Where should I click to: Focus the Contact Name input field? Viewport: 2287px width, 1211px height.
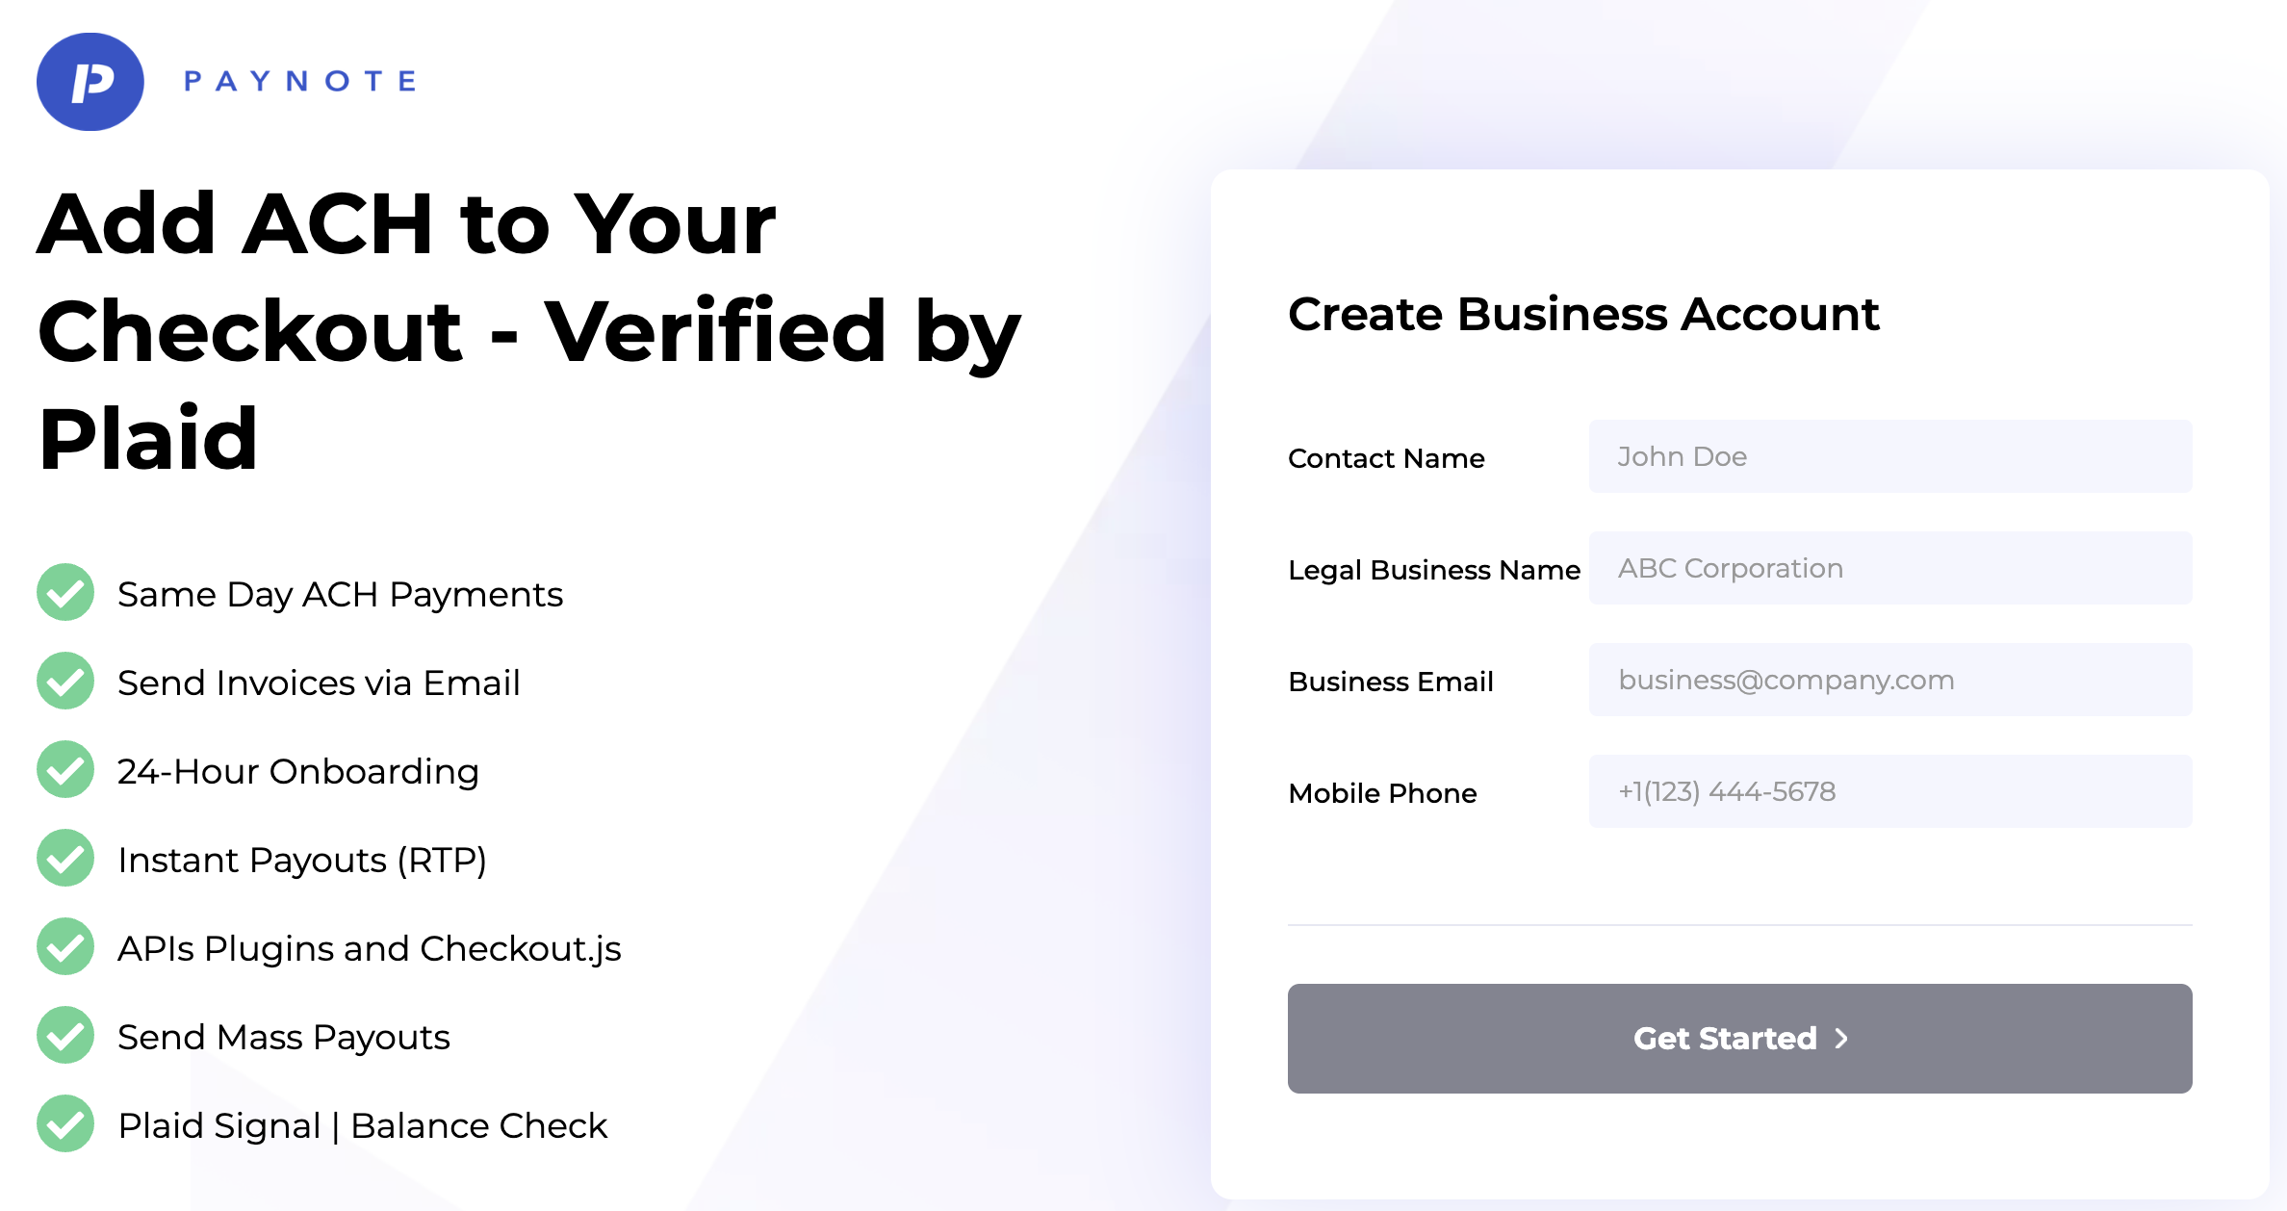coord(1890,456)
